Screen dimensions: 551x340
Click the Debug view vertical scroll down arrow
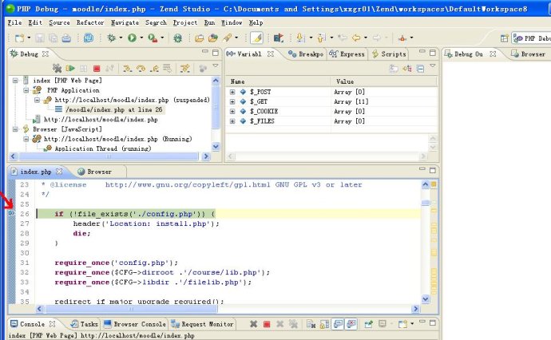216,147
